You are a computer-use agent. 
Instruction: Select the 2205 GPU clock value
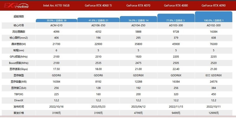tap(176, 57)
